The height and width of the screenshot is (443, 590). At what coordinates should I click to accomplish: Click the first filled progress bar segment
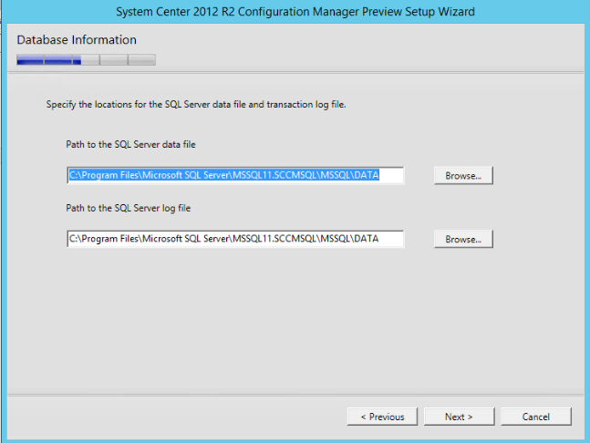coord(30,60)
